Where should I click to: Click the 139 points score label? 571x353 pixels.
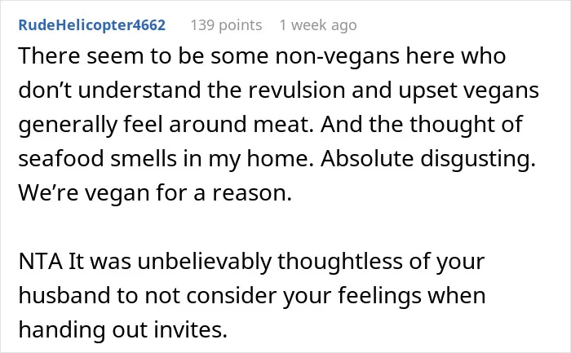[226, 25]
